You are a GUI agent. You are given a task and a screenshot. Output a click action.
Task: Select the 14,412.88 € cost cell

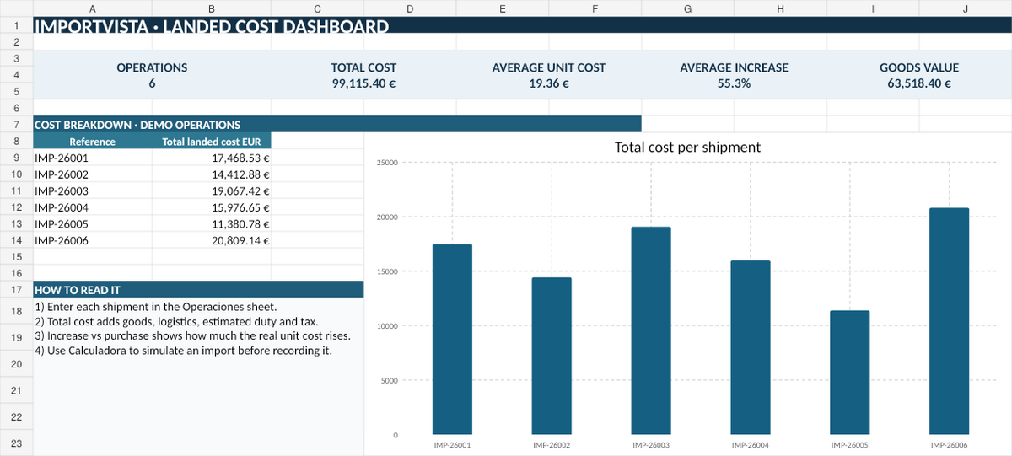[212, 174]
